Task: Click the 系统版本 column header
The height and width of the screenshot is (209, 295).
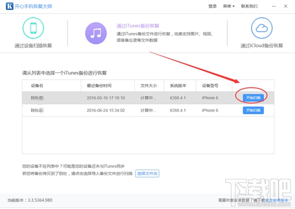Action: 178,86
